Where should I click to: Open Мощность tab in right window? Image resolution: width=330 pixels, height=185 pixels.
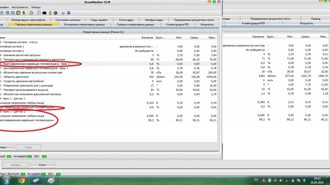pyautogui.click(x=306, y=23)
